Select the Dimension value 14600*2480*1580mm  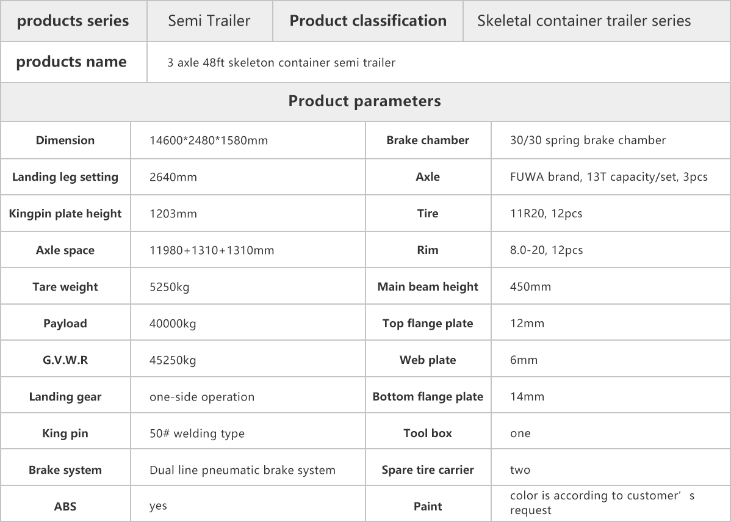[x=209, y=140]
